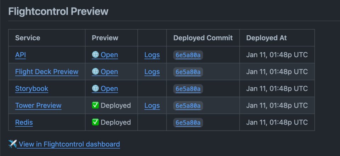Open commit 6e5a80a in the Storybook row

tap(188, 89)
